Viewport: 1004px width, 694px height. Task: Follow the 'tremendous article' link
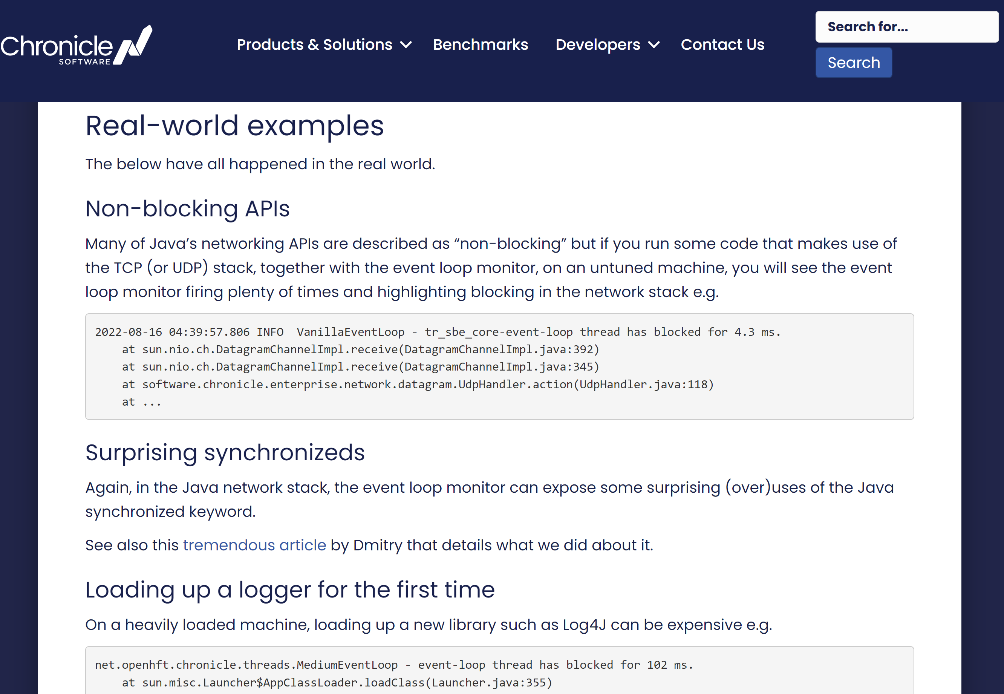(254, 545)
